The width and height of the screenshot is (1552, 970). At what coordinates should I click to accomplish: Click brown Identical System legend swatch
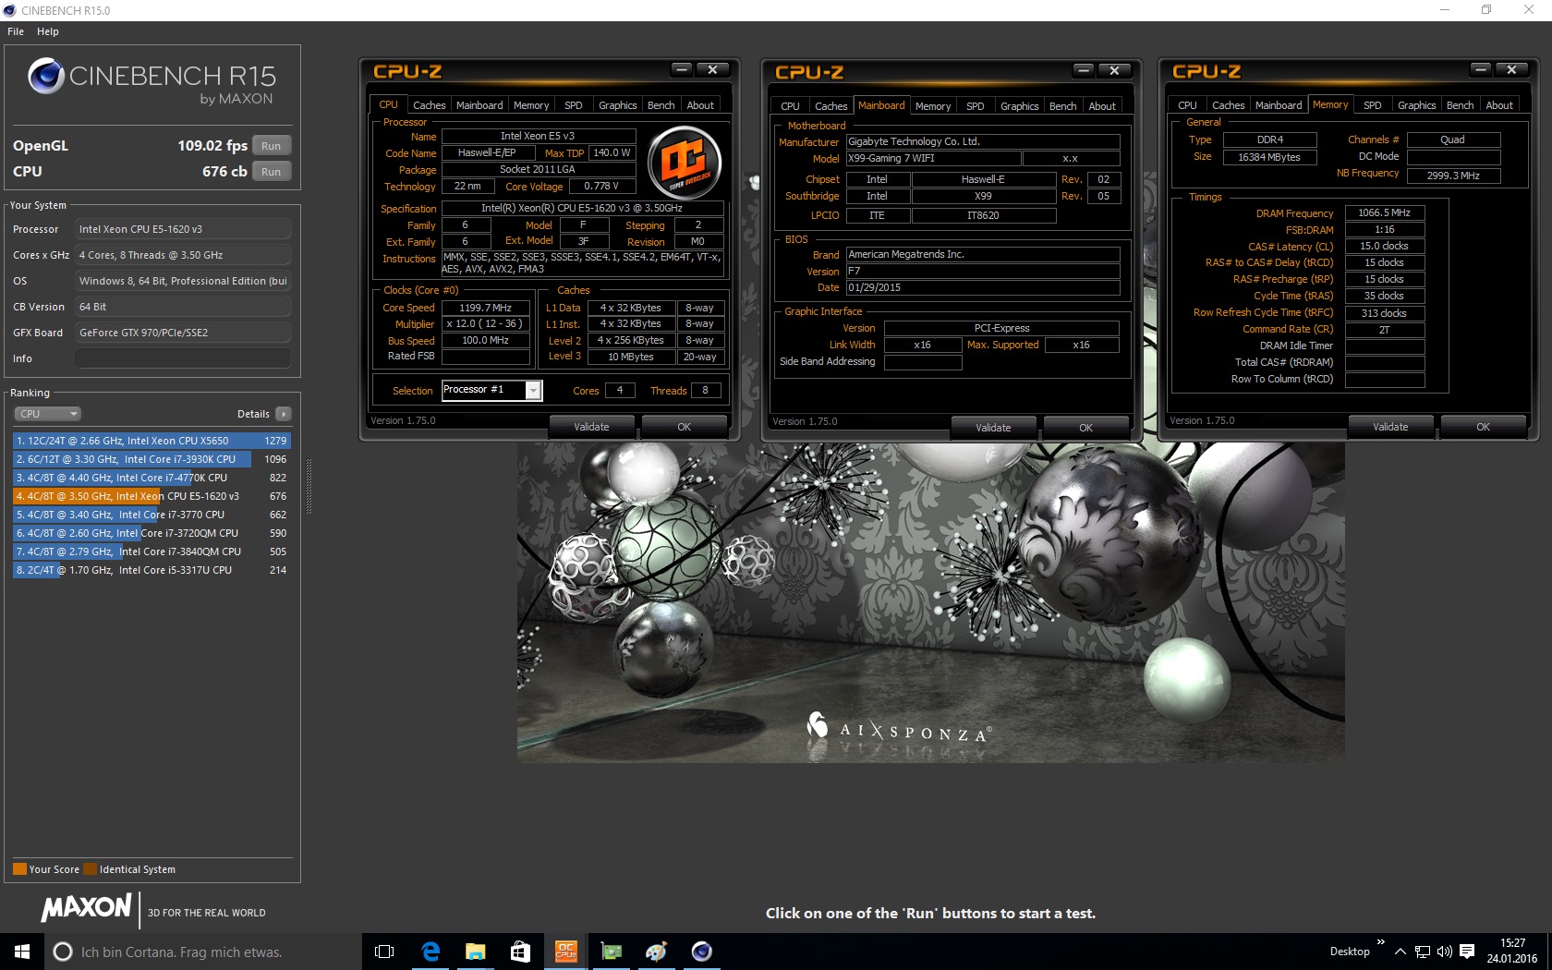pyautogui.click(x=90, y=869)
